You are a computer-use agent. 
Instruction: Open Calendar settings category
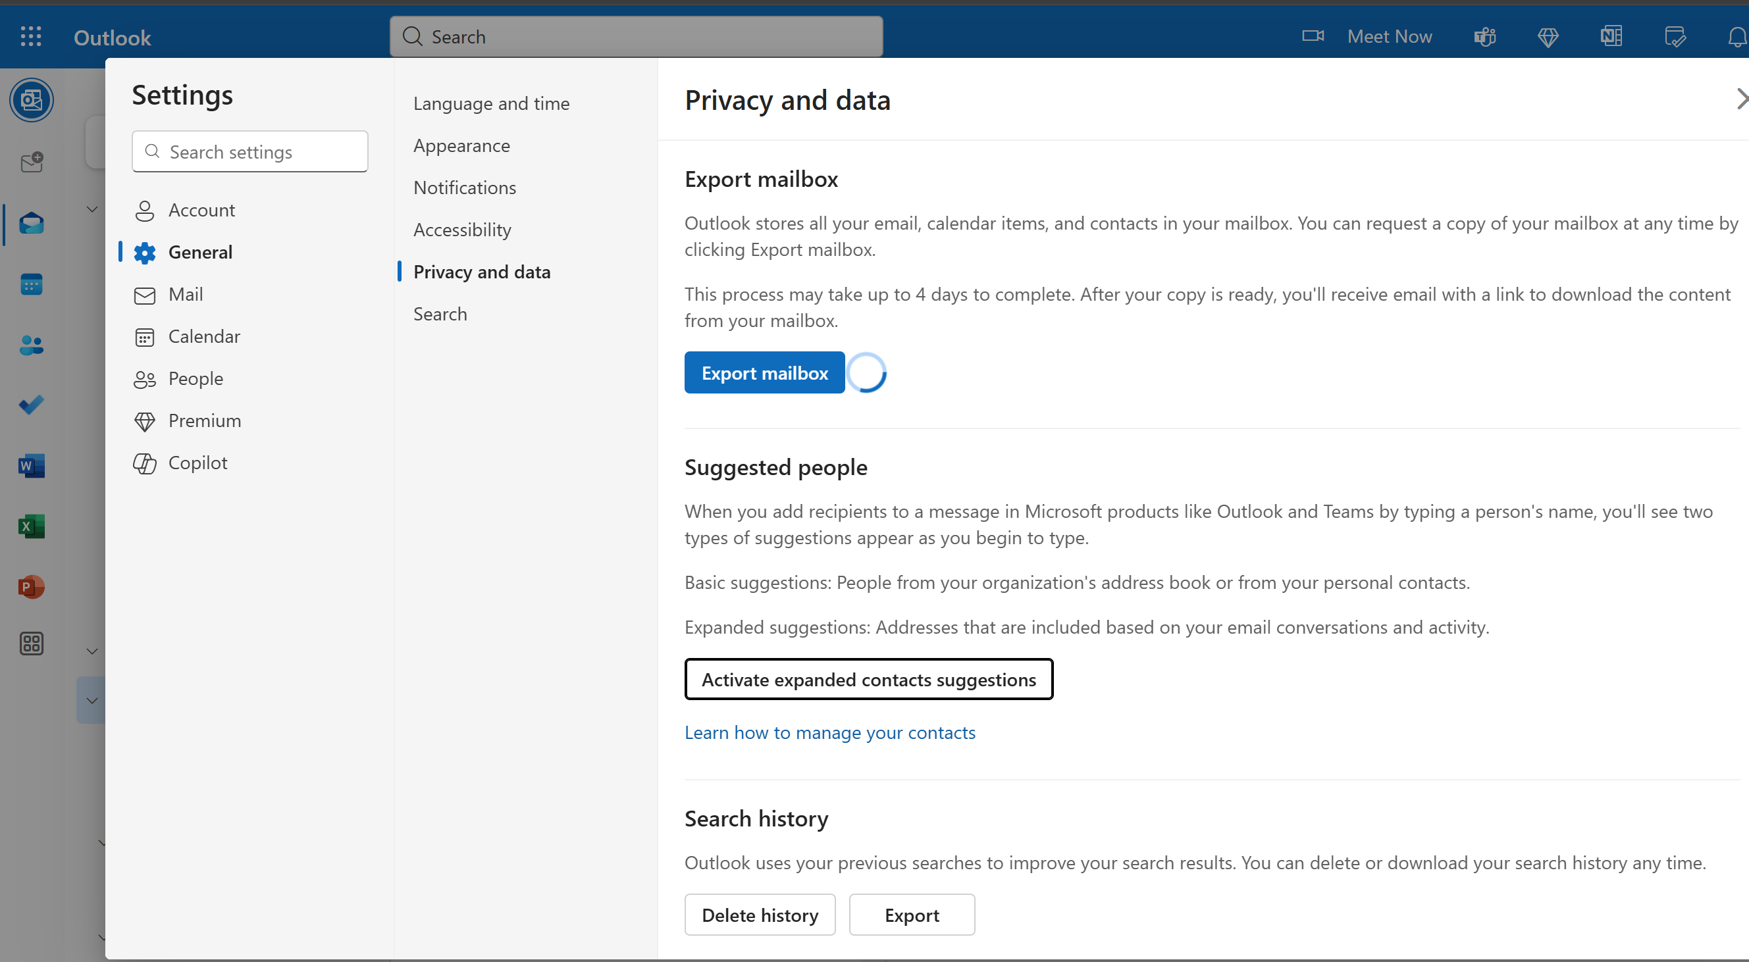[x=250, y=337]
